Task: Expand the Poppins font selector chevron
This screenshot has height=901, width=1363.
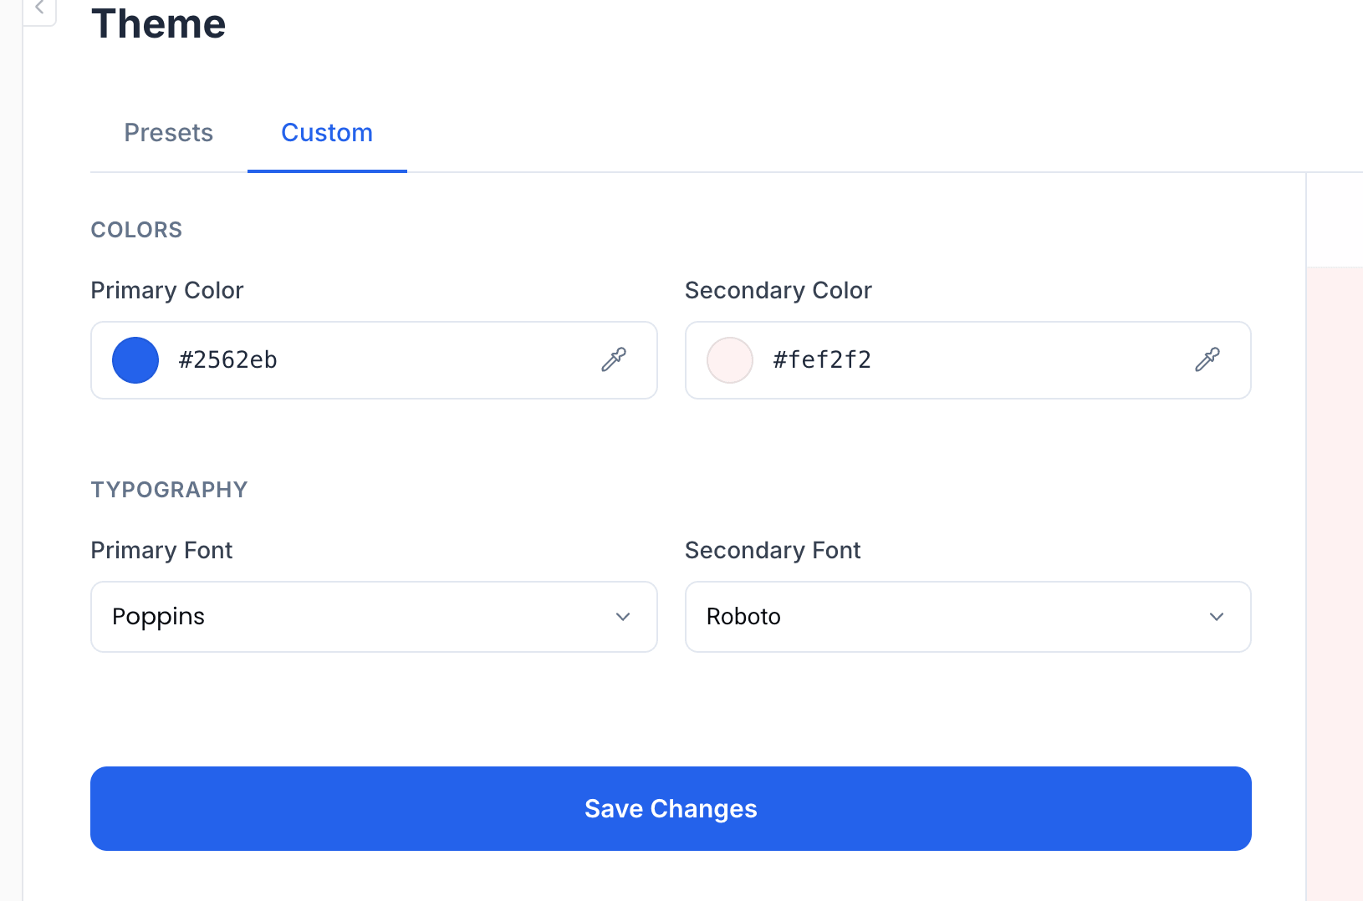Action: pos(622,617)
